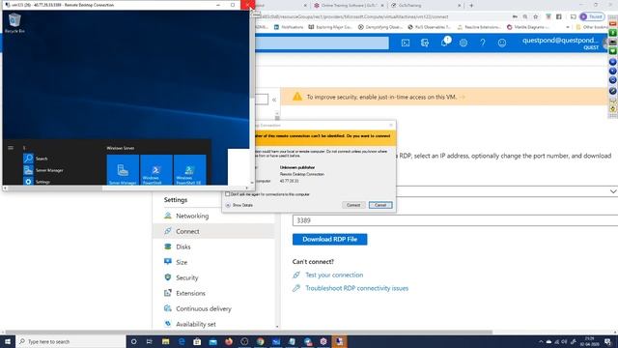Open Microsoft Store from the taskbar
Viewport: 618px width, 348px height.
click(197, 341)
